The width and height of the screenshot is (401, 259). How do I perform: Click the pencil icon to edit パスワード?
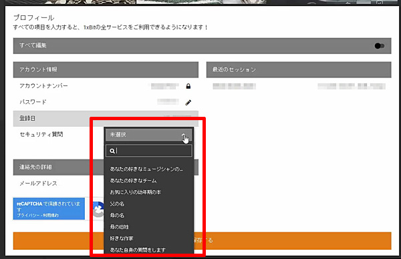[188, 102]
